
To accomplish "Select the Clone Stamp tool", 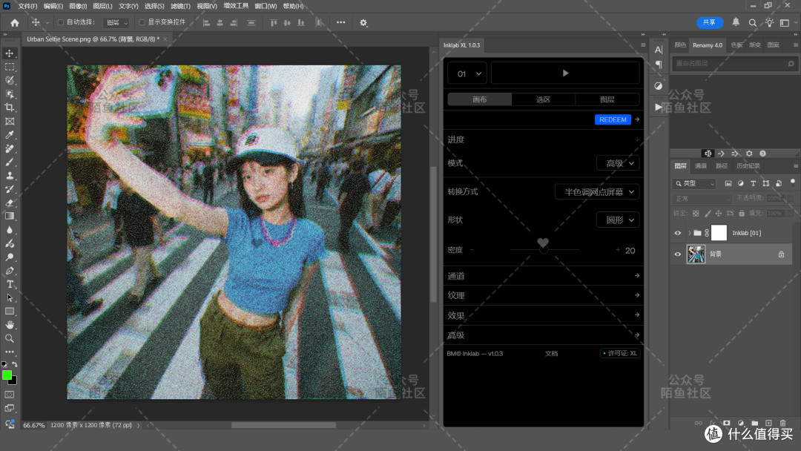I will [x=10, y=176].
